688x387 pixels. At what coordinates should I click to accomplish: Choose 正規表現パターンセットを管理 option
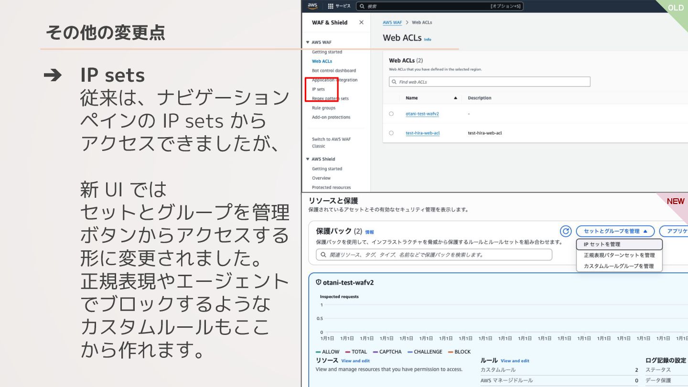[619, 255]
